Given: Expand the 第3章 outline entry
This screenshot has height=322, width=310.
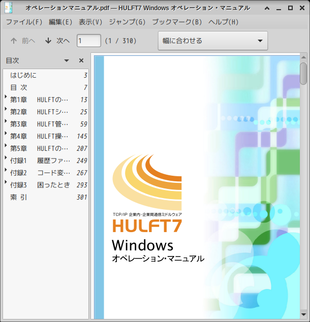Looking at the screenshot, I should click(x=6, y=121).
